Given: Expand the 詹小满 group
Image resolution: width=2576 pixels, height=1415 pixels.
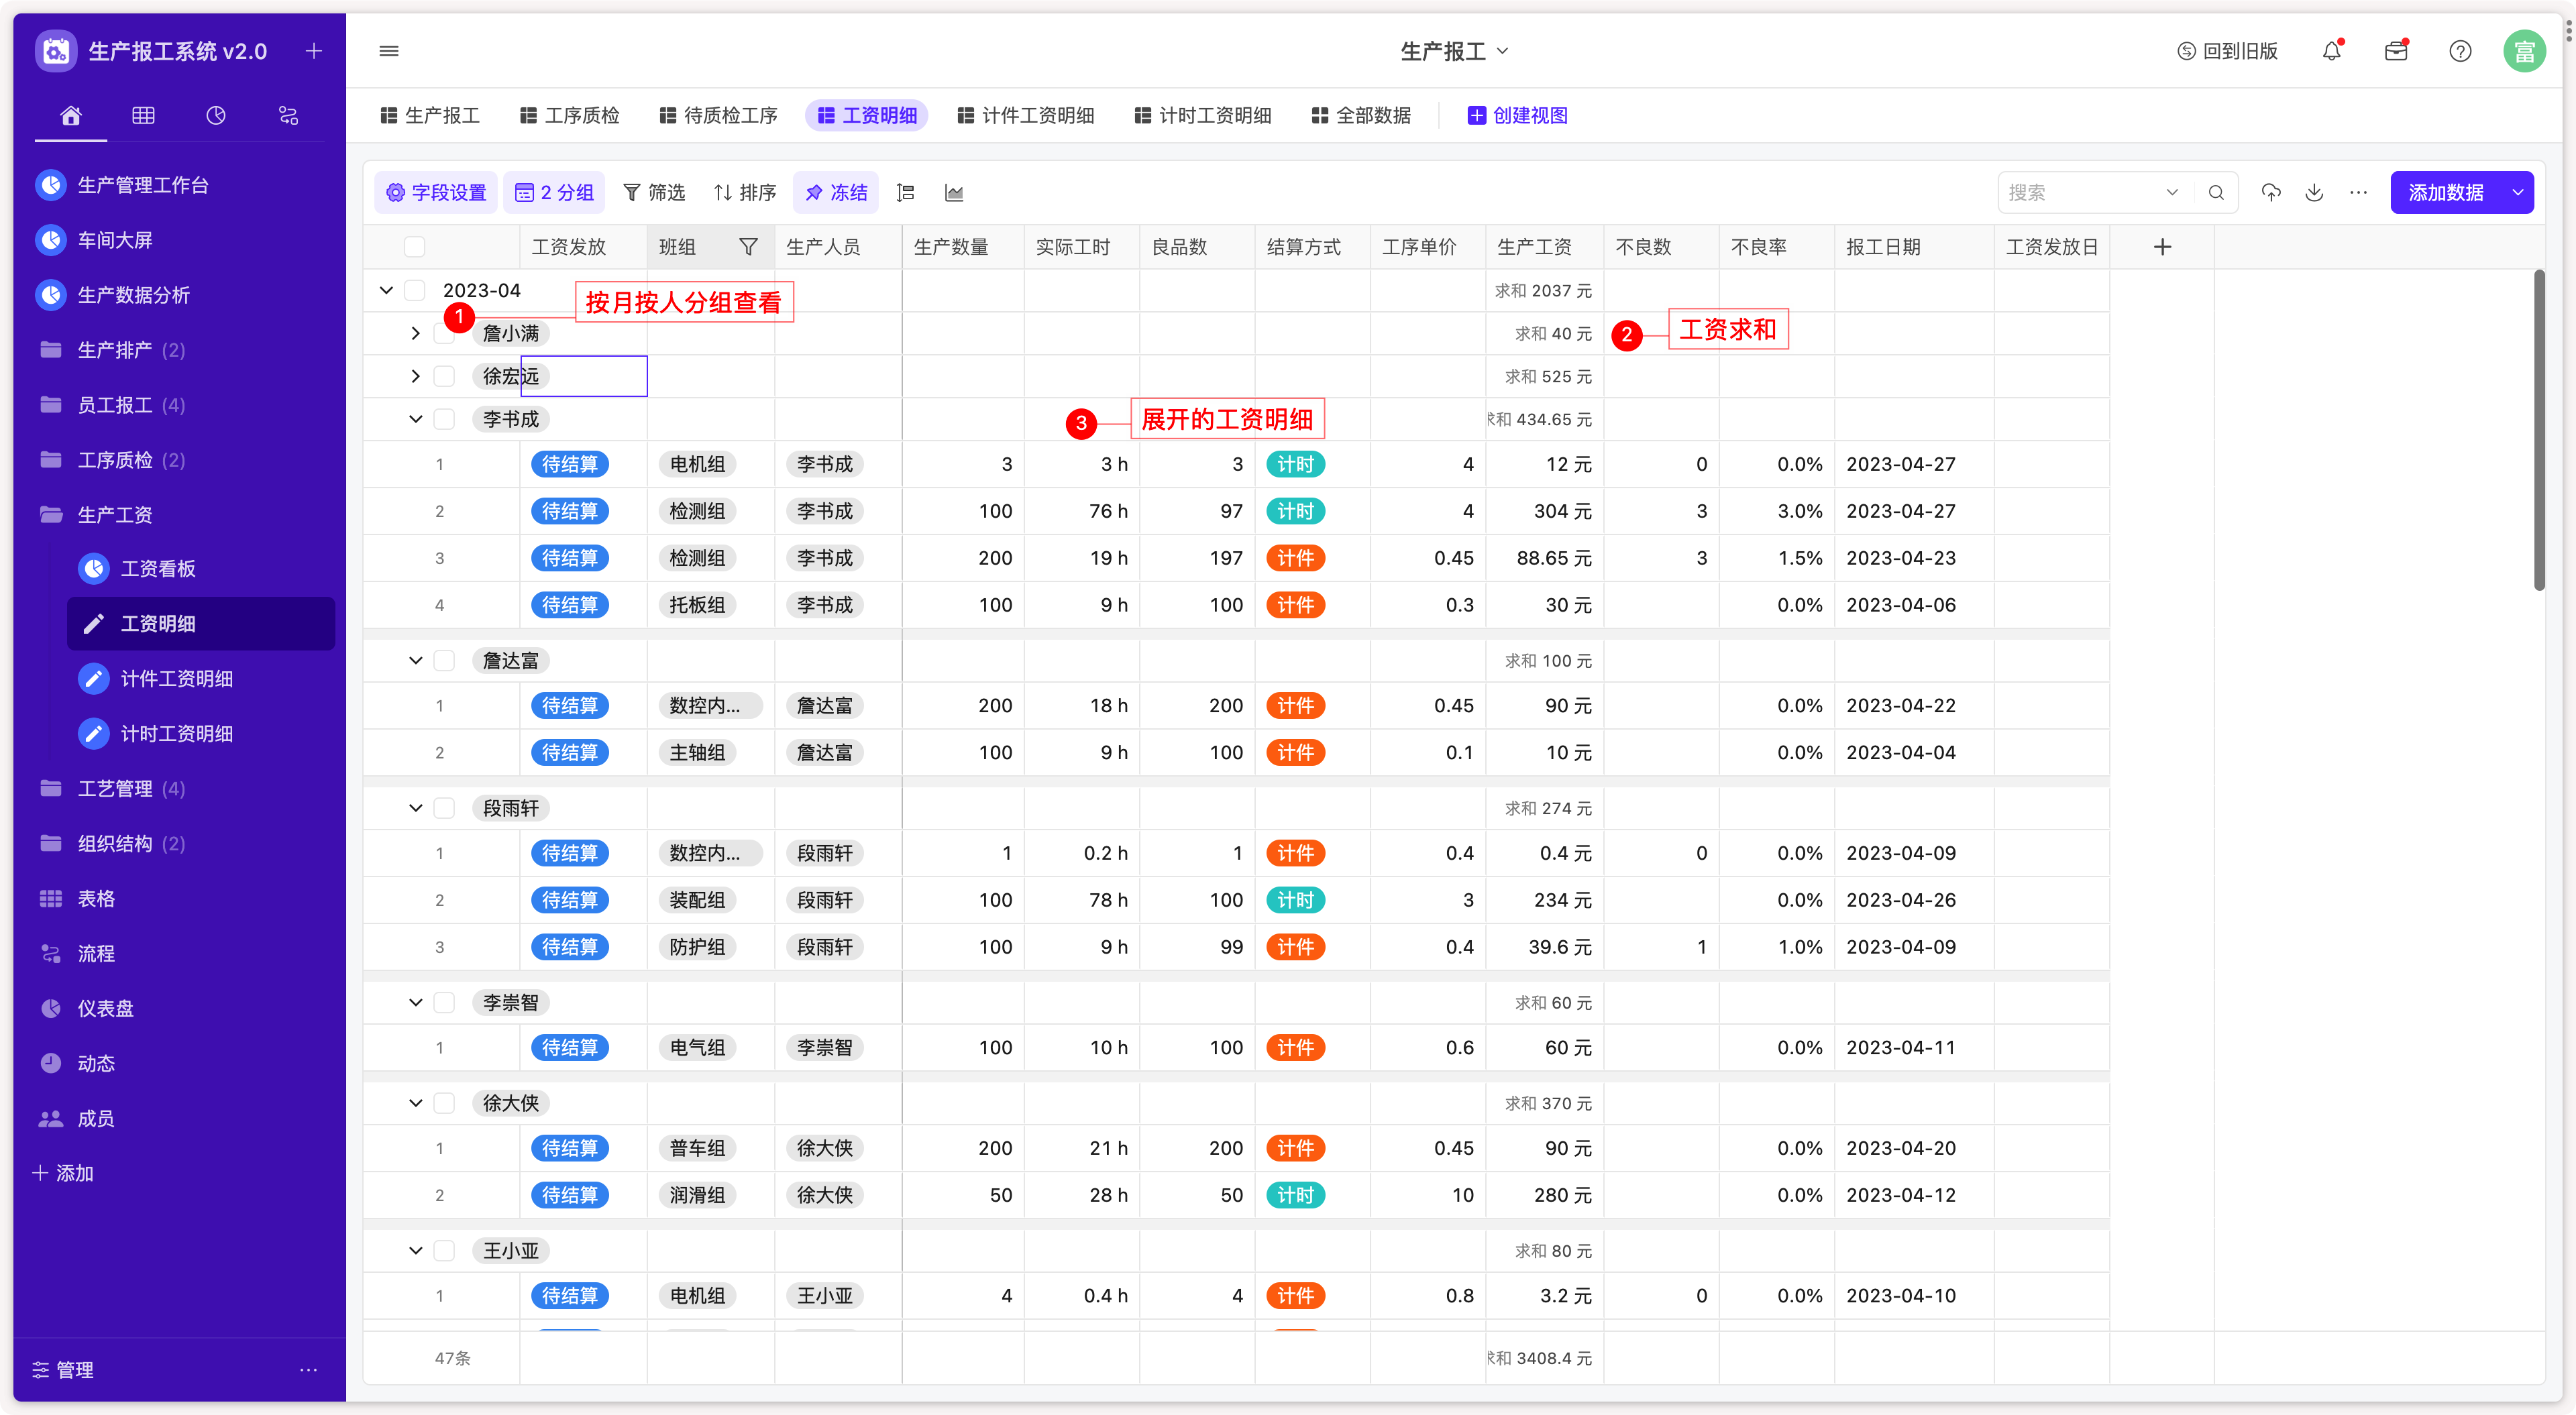Looking at the screenshot, I should click(415, 334).
